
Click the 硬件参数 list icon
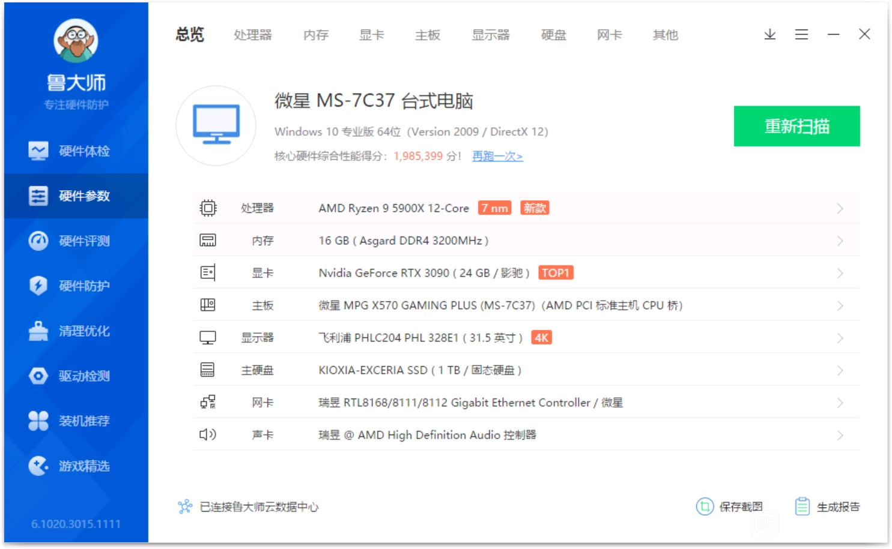click(38, 196)
